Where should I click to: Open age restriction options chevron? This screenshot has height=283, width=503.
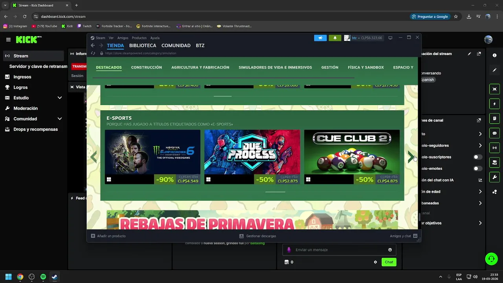pos(480,192)
